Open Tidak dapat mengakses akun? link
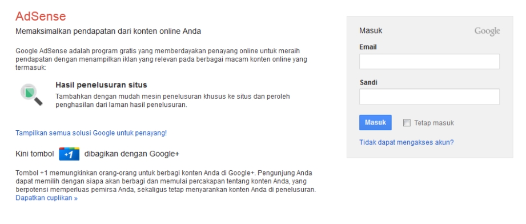 point(407,142)
